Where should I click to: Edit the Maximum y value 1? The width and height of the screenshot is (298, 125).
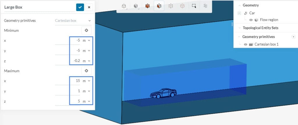click(x=68, y=91)
